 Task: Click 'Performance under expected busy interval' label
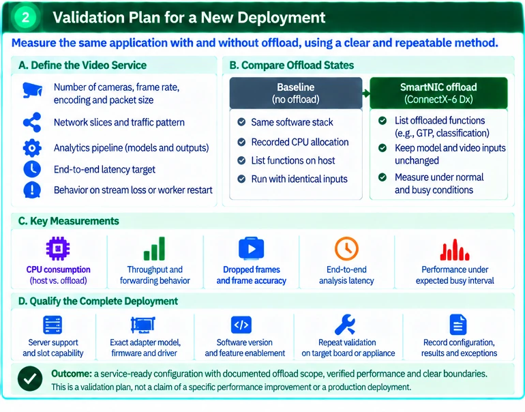[x=455, y=275]
